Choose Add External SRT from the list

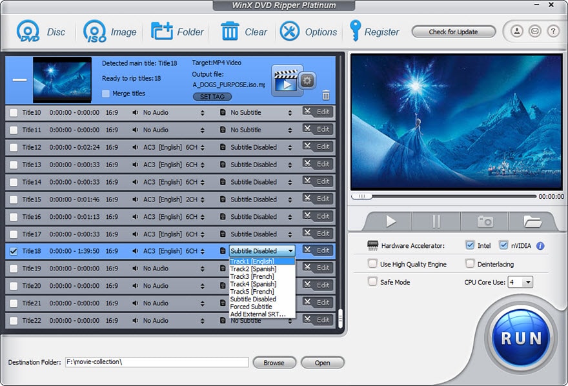pos(258,314)
